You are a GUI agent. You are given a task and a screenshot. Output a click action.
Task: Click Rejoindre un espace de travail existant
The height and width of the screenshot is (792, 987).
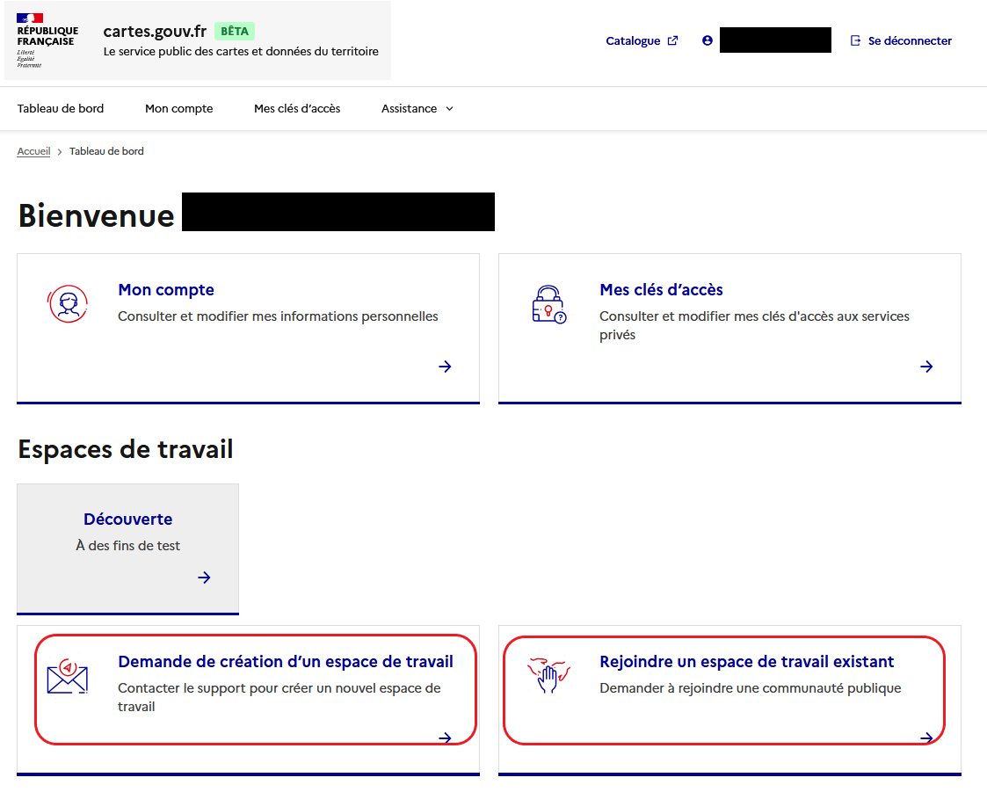[x=746, y=662]
